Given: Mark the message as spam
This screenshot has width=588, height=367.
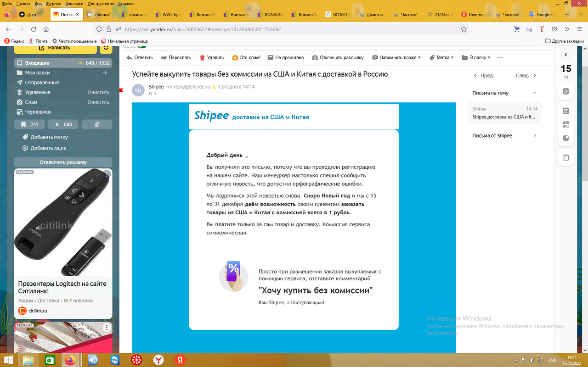Looking at the screenshot, I should click(235, 58).
